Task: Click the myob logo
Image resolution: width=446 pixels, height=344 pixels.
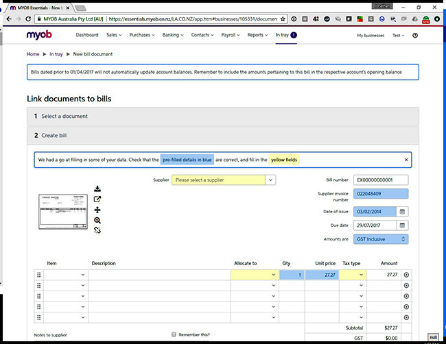Action: pyautogui.click(x=39, y=35)
